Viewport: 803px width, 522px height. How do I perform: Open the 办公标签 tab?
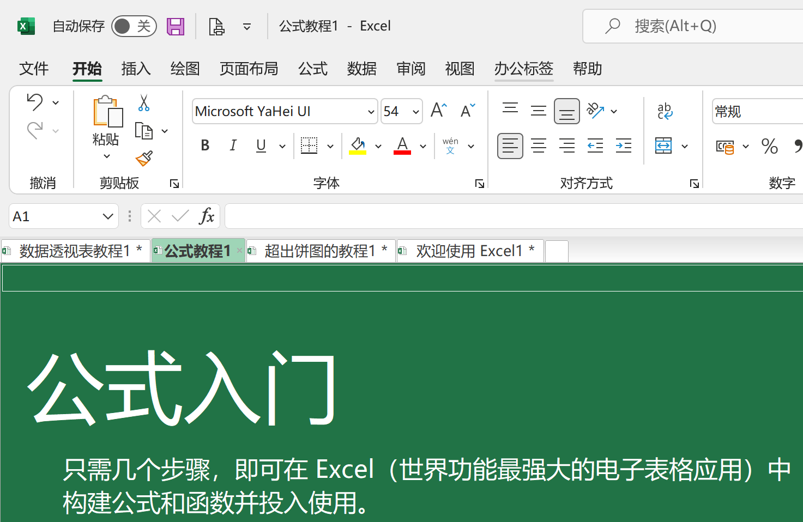pyautogui.click(x=524, y=69)
